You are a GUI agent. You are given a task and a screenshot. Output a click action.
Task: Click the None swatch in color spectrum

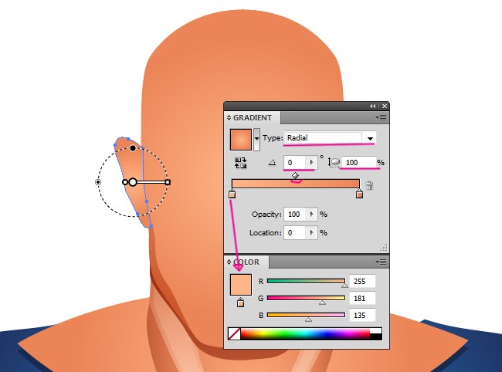(x=234, y=333)
